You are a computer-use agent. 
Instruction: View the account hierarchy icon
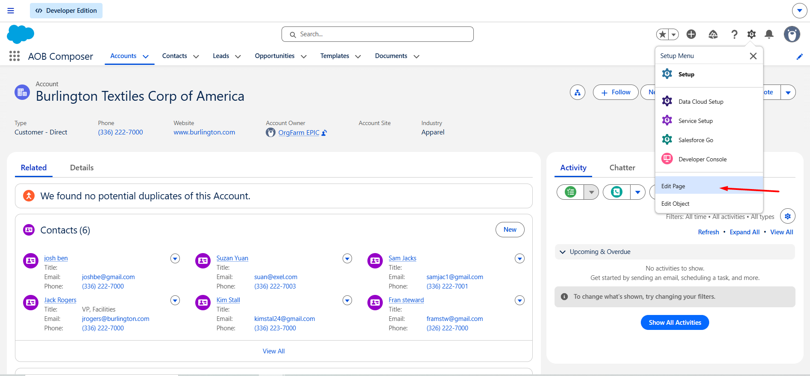click(578, 92)
